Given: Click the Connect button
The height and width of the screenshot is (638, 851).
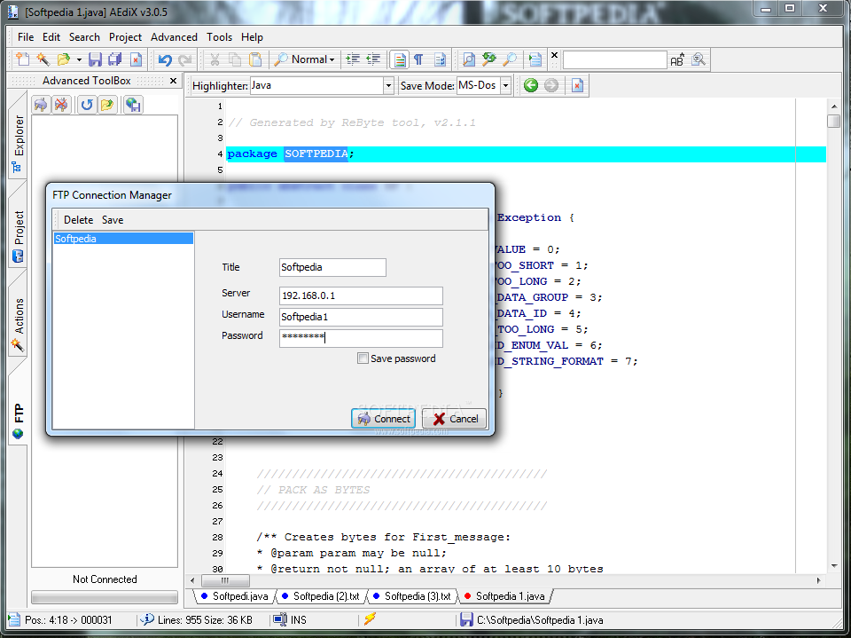Looking at the screenshot, I should pos(383,419).
